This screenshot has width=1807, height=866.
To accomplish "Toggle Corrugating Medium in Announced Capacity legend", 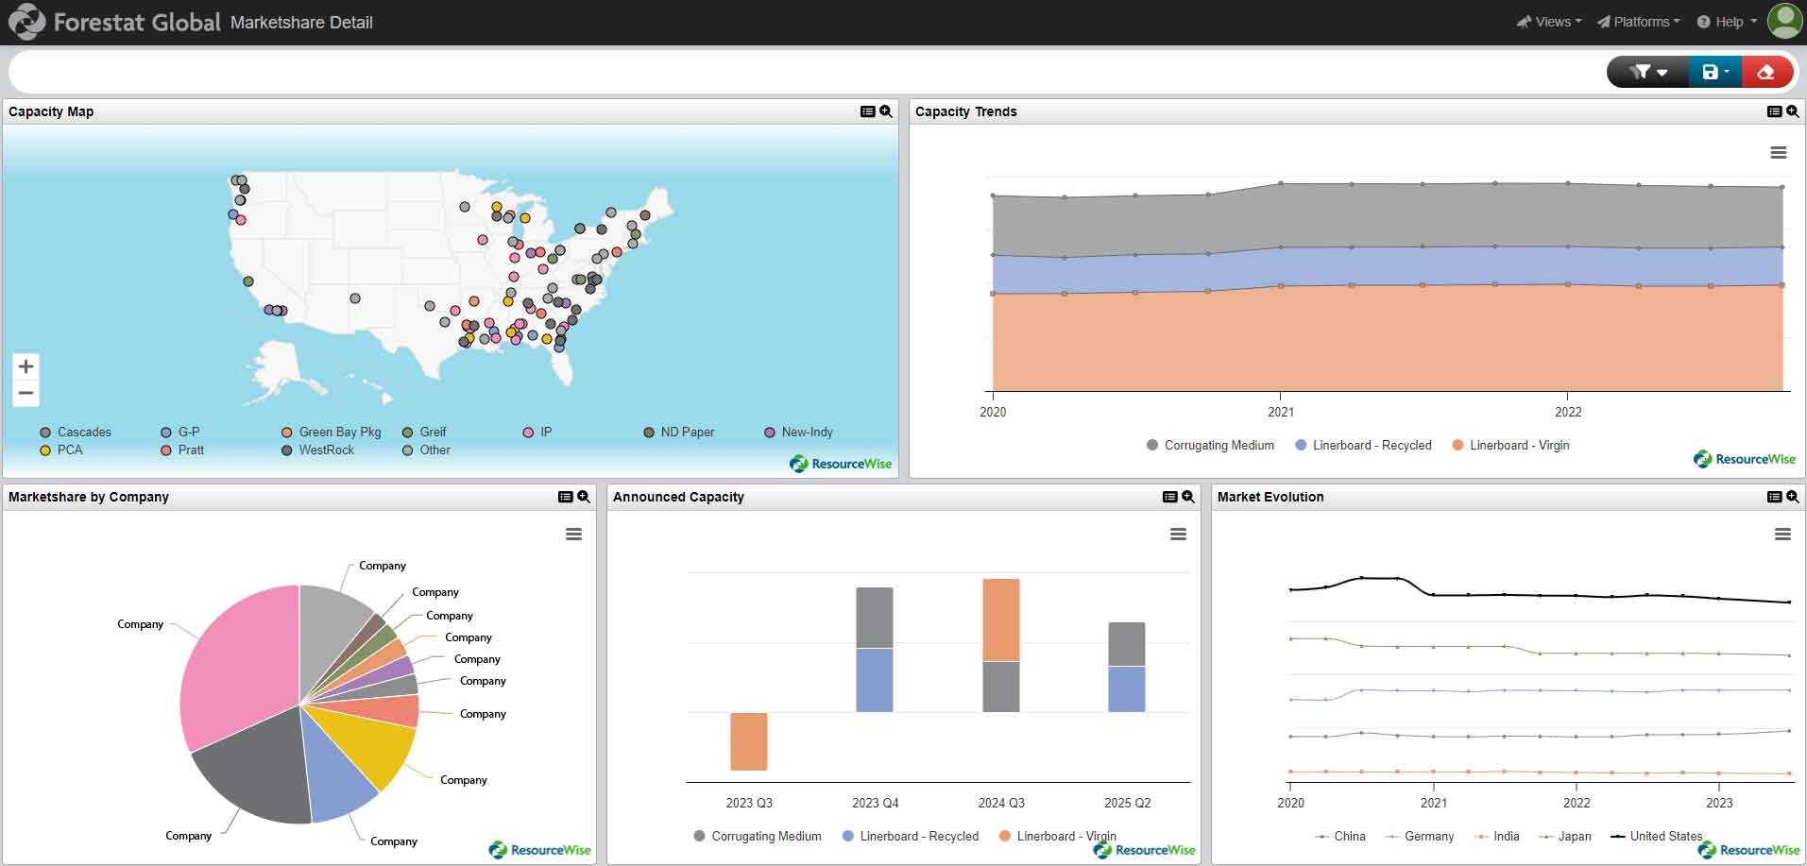I will [x=758, y=837].
